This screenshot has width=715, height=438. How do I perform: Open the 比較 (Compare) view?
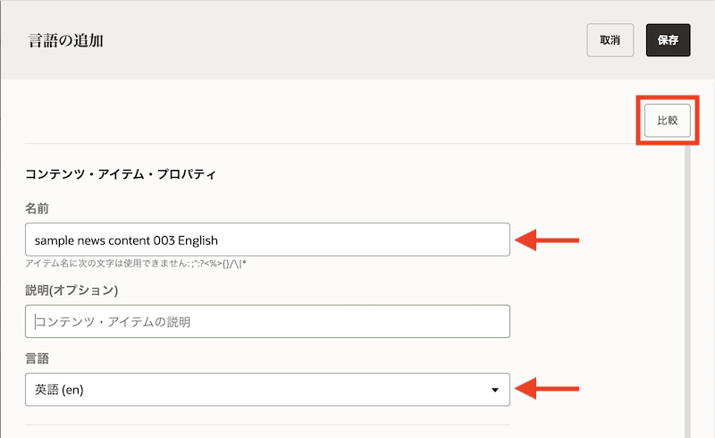[668, 120]
